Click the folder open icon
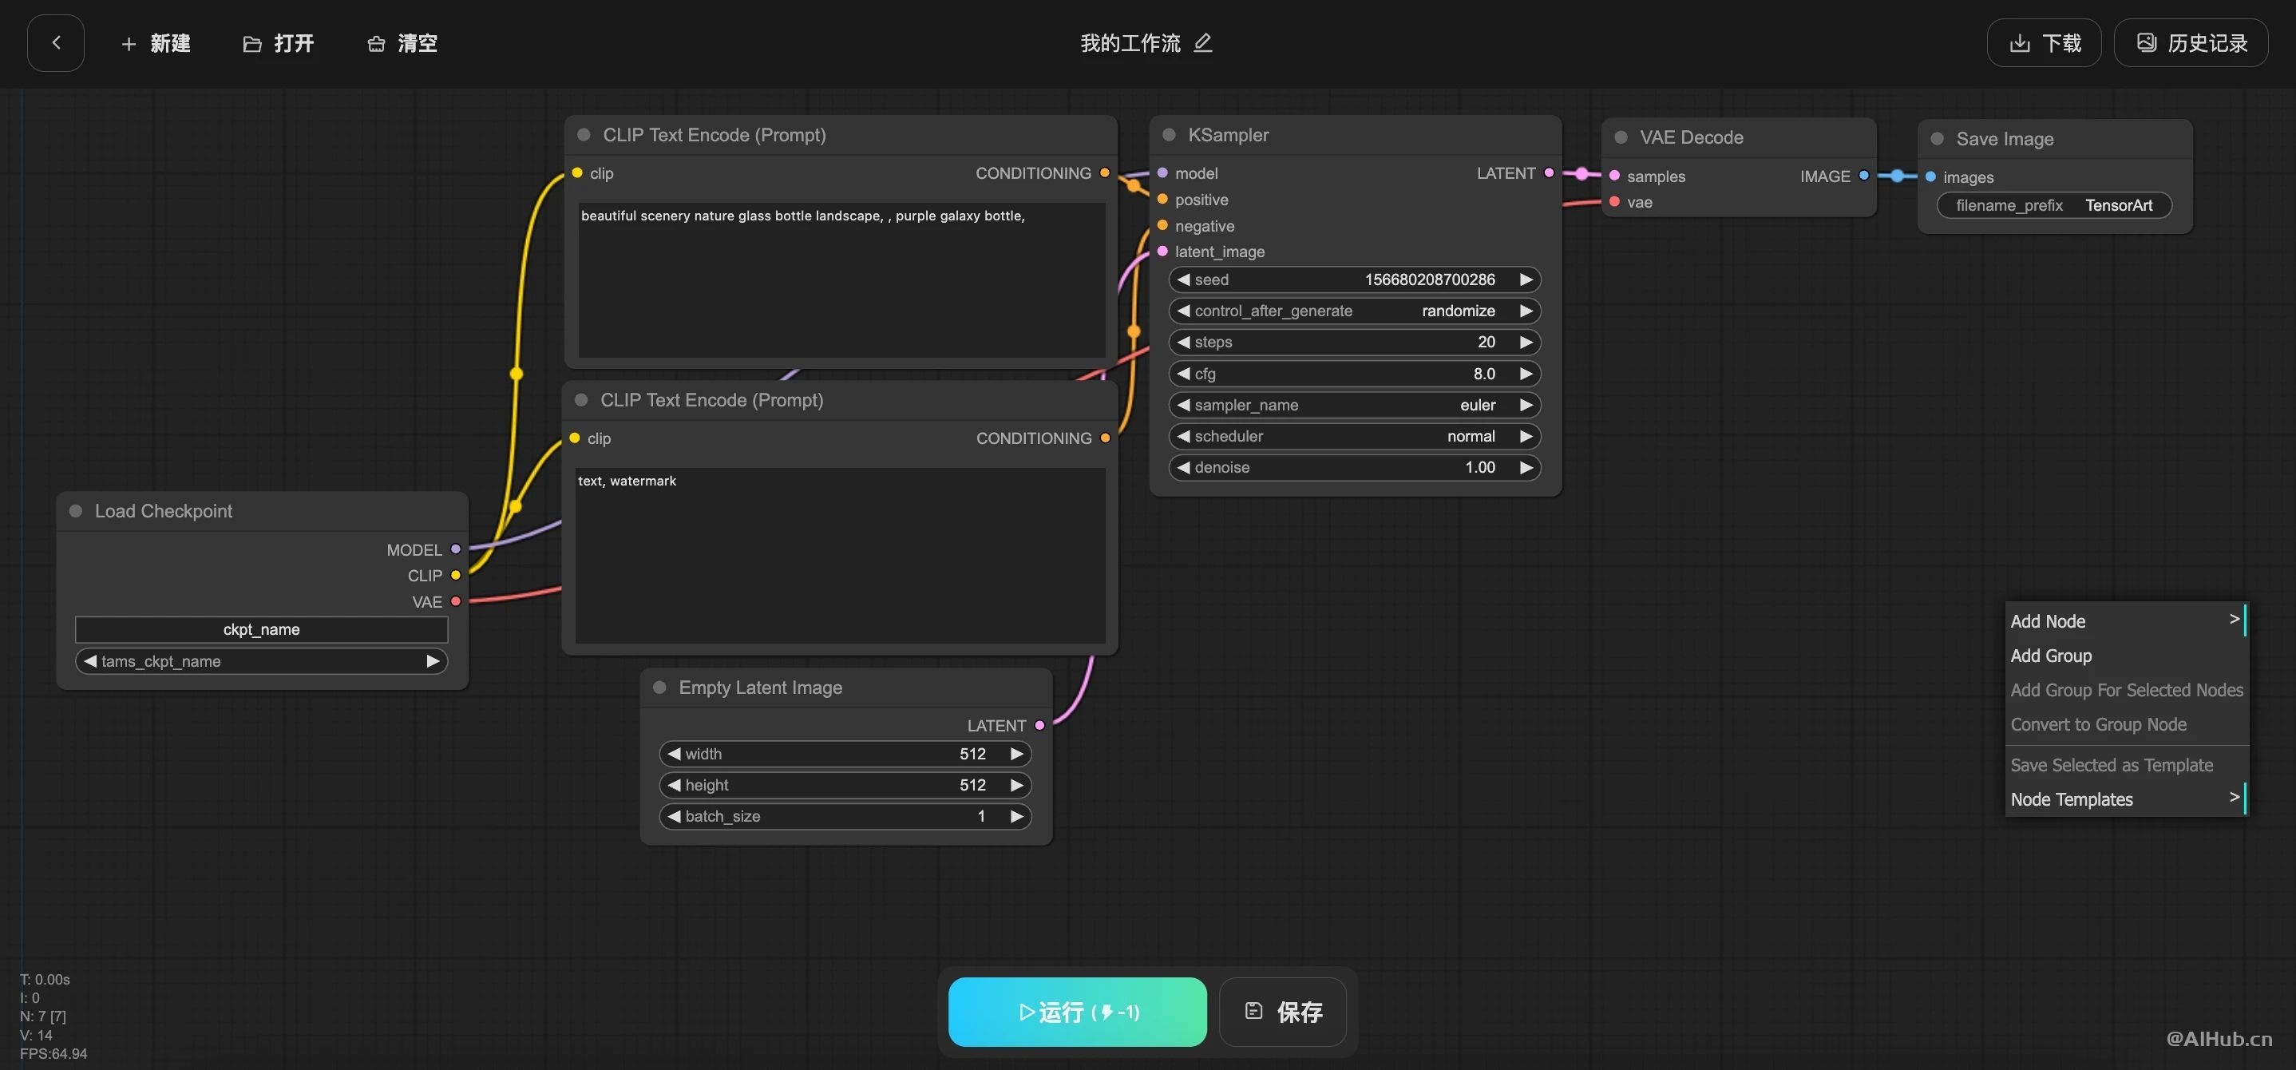2296x1070 pixels. tap(251, 44)
